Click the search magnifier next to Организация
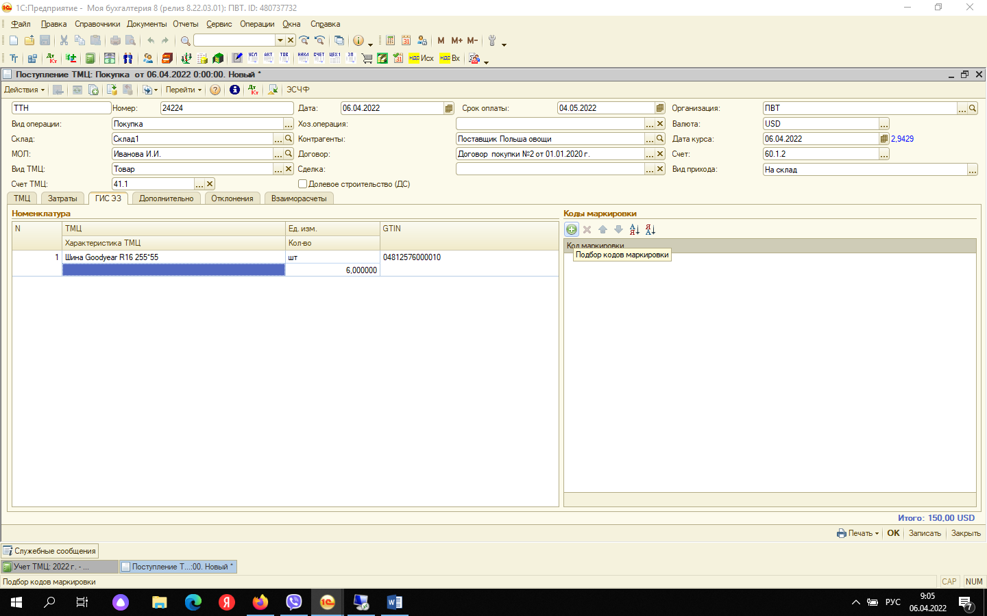Screen dimensions: 987x616 coord(973,108)
